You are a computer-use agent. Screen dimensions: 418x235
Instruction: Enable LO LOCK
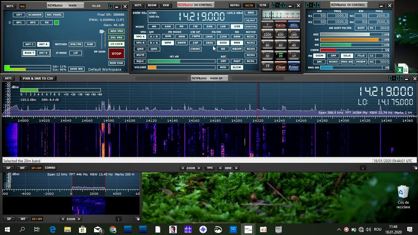pyautogui.click(x=117, y=44)
